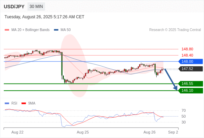The image size is (204, 138).
Task: Click the Aug 22 date axis label
Action: pyautogui.click(x=17, y=132)
